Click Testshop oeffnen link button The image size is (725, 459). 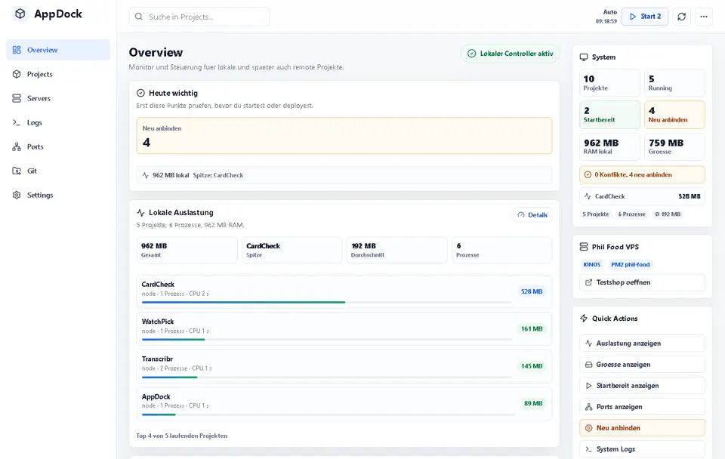pyautogui.click(x=642, y=282)
